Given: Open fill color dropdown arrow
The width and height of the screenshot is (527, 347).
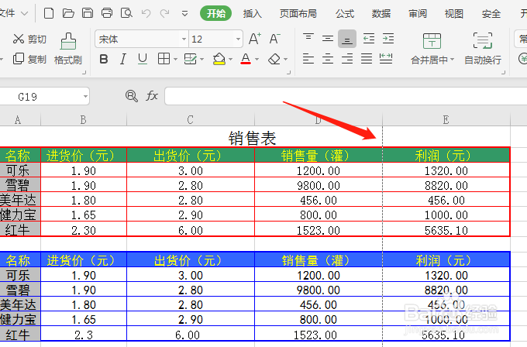Looking at the screenshot, I should coord(231,60).
